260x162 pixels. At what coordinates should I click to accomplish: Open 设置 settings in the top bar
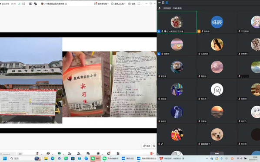click(x=132, y=3)
